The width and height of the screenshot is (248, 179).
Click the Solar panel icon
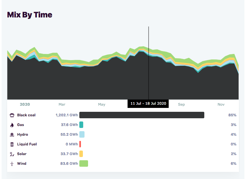click(x=12, y=154)
